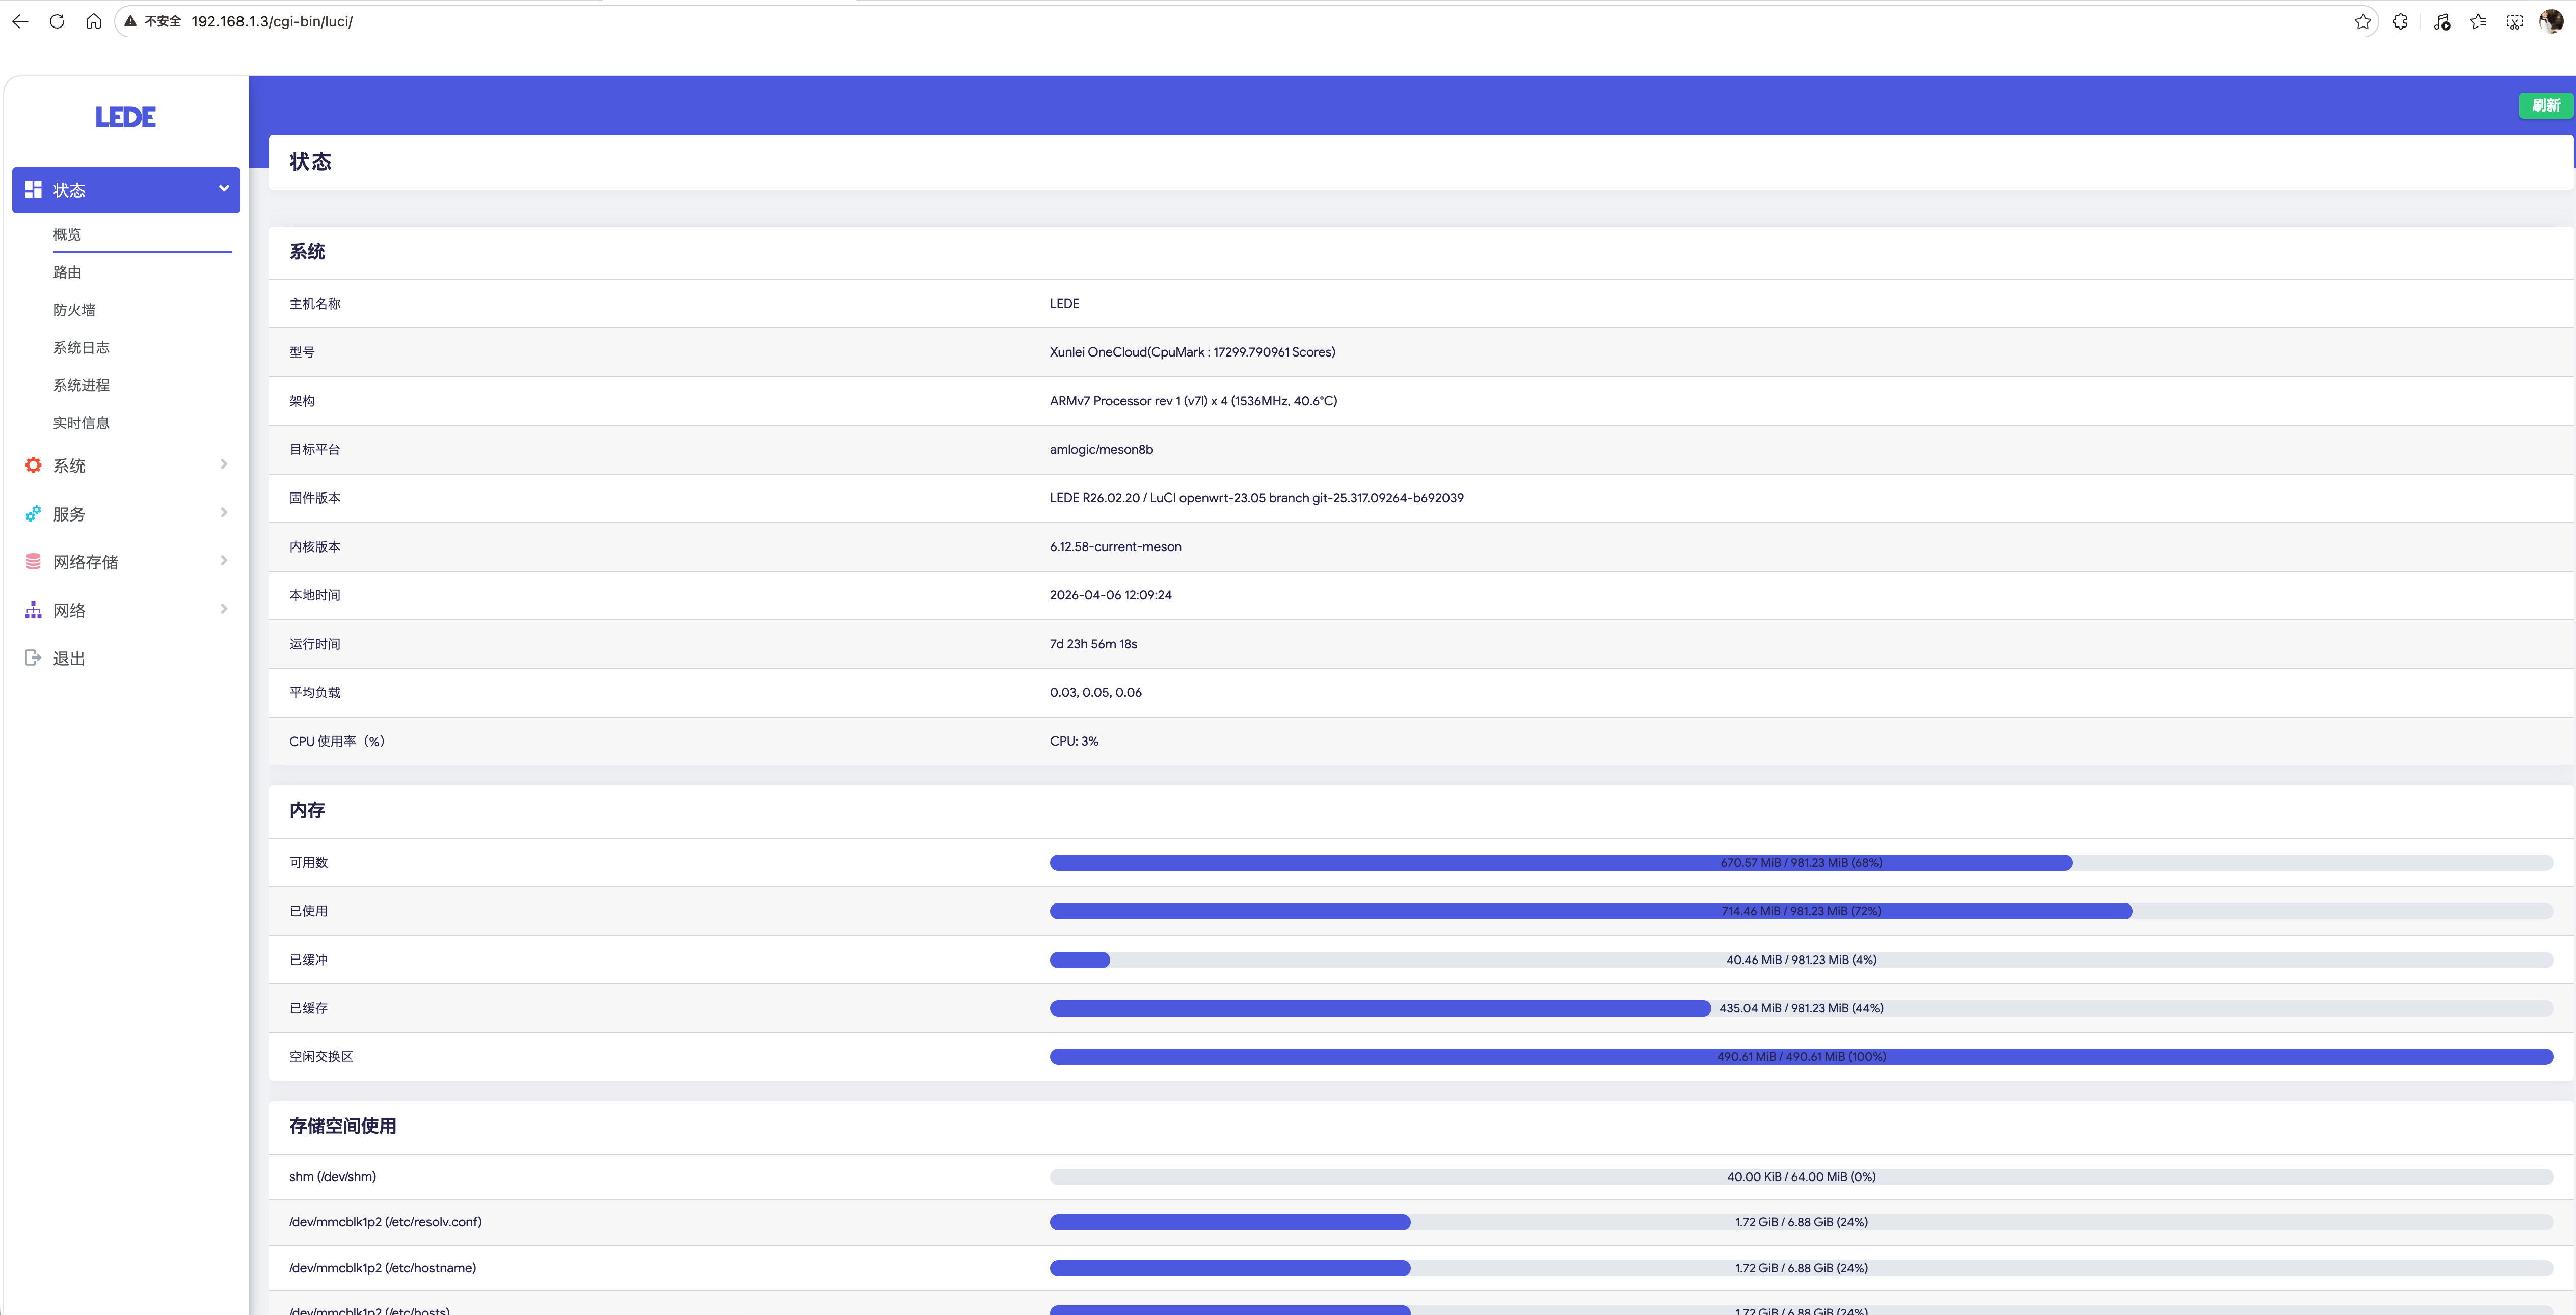2576x1315 pixels.
Task: Click the 退出 logout icon
Action: (33, 657)
